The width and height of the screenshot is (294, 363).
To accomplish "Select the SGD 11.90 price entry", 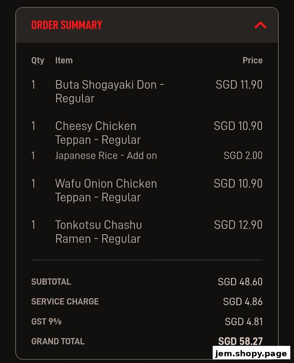I will click(239, 84).
